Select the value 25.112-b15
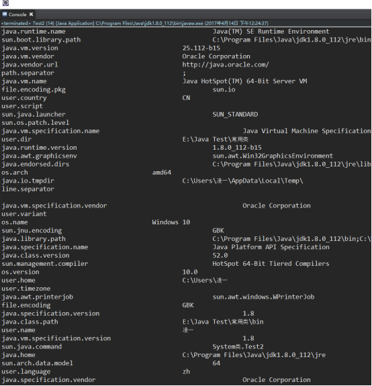This screenshot has width=372, height=386. (x=201, y=48)
